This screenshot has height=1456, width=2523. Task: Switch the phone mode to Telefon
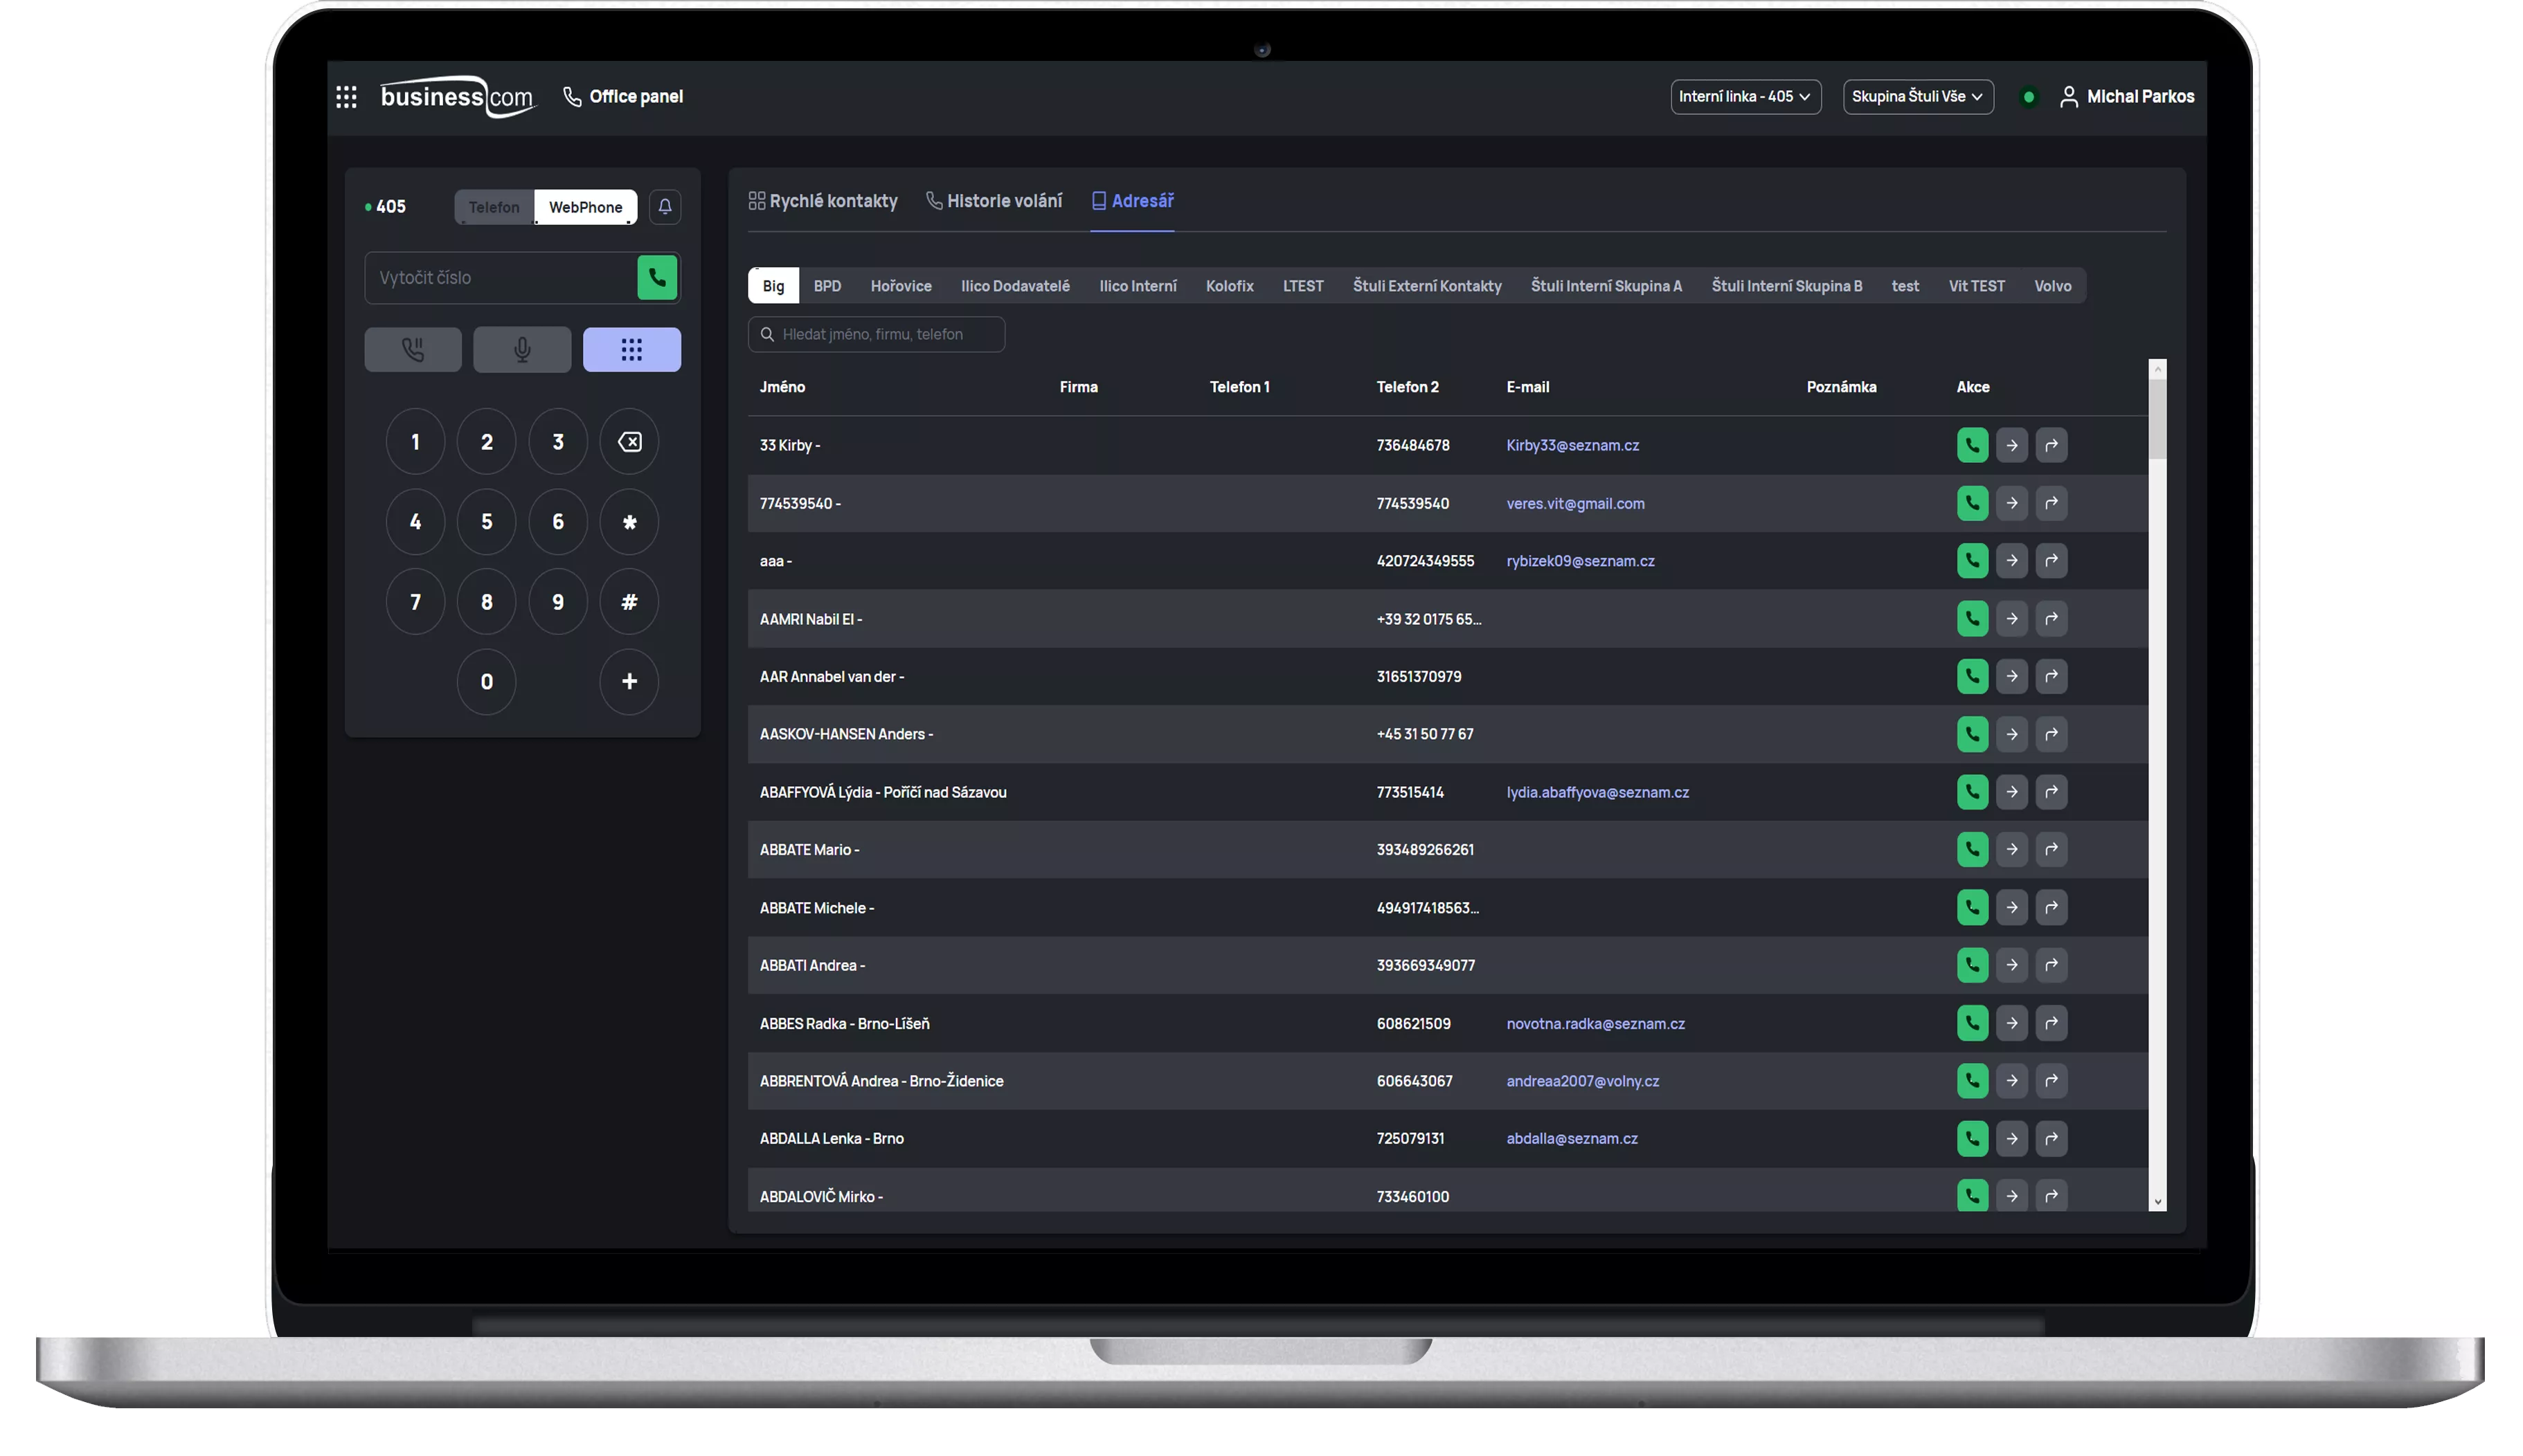pyautogui.click(x=494, y=207)
